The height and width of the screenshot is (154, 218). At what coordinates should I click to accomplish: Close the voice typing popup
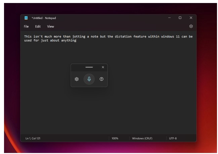tap(103, 67)
